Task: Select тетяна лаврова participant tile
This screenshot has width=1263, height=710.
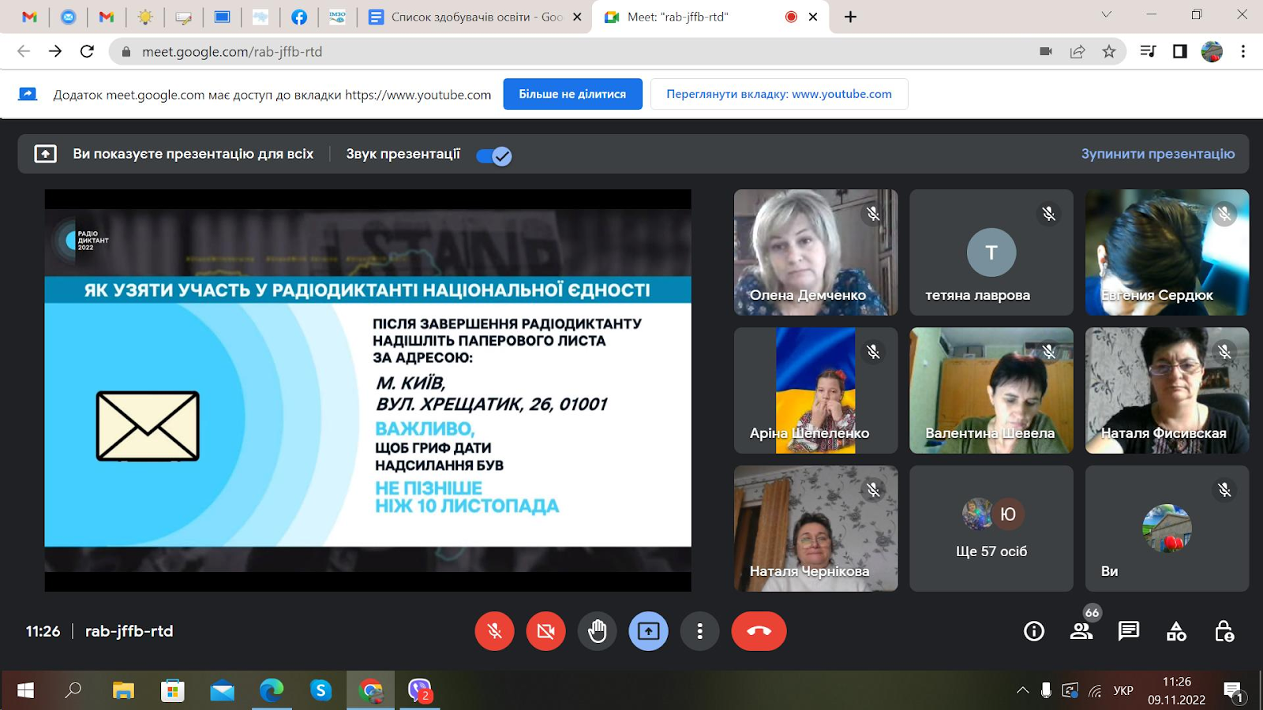Action: tap(991, 252)
